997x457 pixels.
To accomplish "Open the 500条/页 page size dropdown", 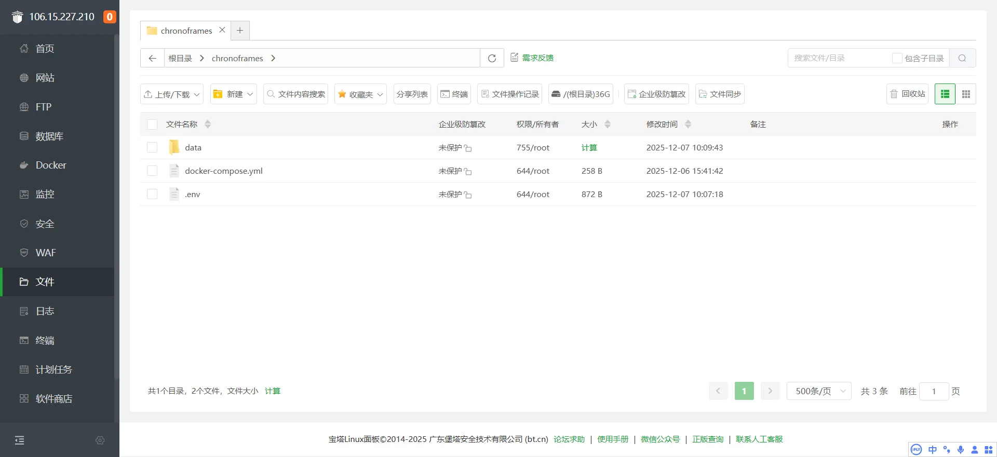I will 819,391.
